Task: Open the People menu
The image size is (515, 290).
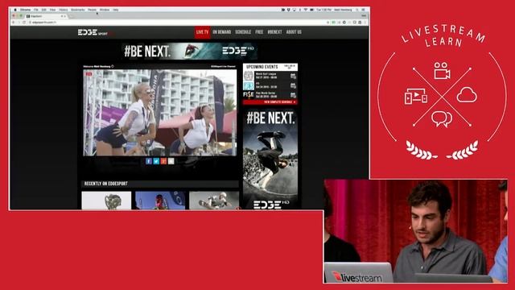Action: coord(93,10)
